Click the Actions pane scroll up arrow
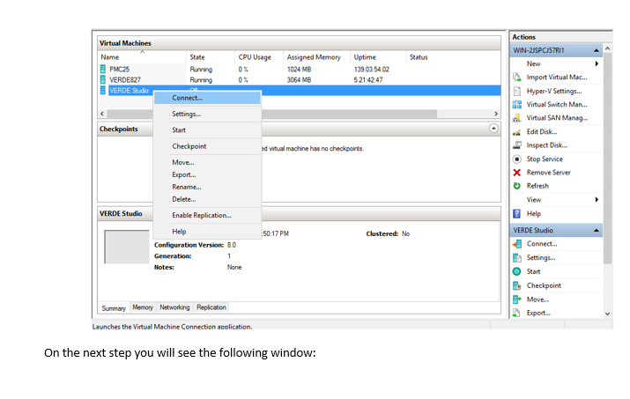The width and height of the screenshot is (630, 399). pyautogui.click(x=607, y=48)
